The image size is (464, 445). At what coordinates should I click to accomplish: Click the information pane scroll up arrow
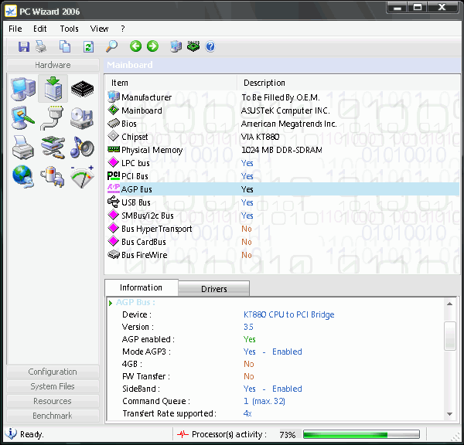pos(449,304)
